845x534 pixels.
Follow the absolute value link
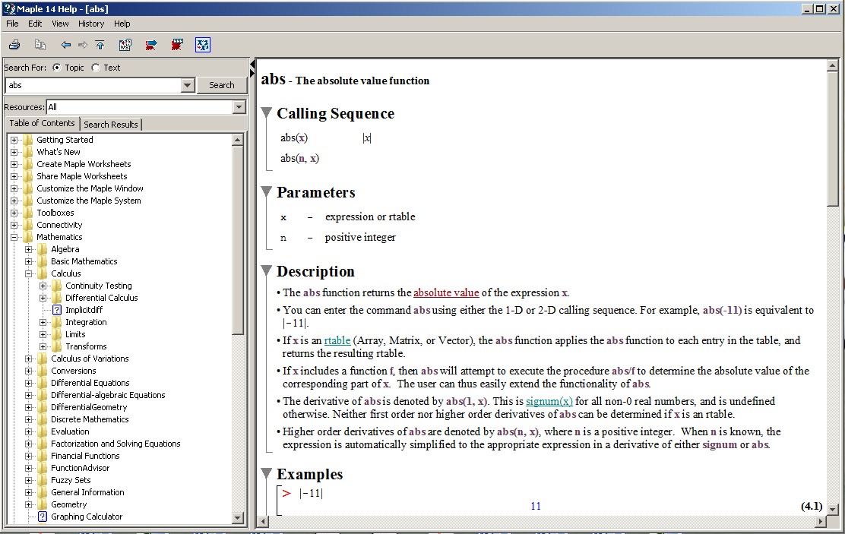tap(446, 292)
